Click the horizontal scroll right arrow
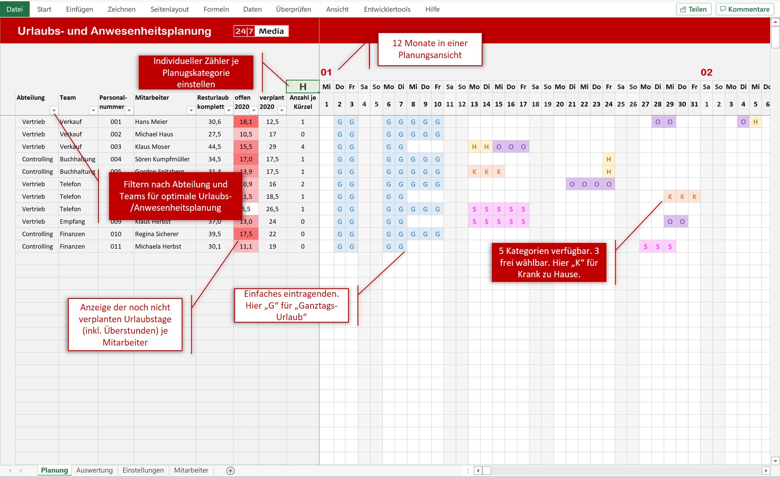This screenshot has width=780, height=477. [766, 471]
